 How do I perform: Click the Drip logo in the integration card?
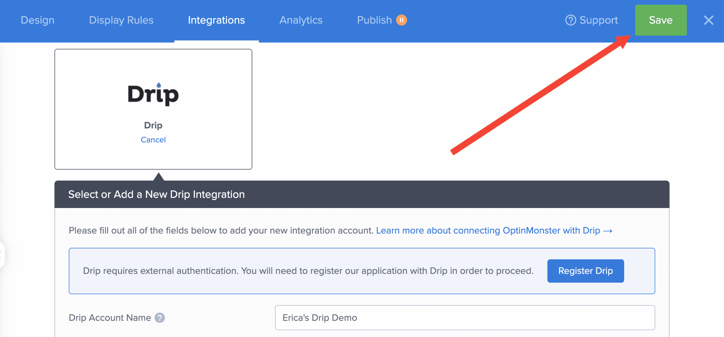(x=153, y=94)
